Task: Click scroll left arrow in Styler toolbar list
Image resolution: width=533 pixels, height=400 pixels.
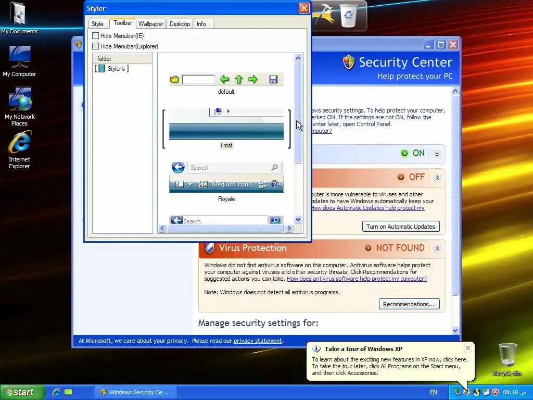Action: [162, 228]
